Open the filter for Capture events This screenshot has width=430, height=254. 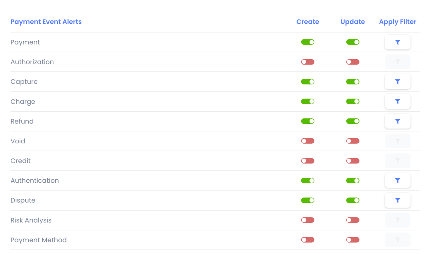[397, 82]
